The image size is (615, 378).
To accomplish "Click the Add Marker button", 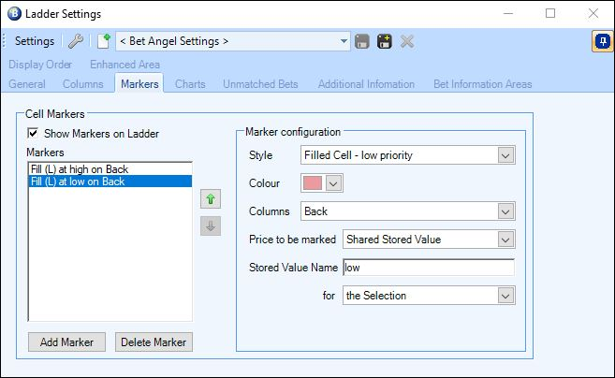I will pos(66,342).
